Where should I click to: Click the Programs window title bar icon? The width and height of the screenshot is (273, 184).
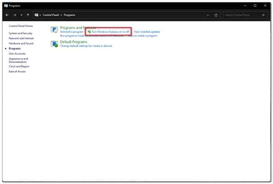pyautogui.click(x=6, y=6)
